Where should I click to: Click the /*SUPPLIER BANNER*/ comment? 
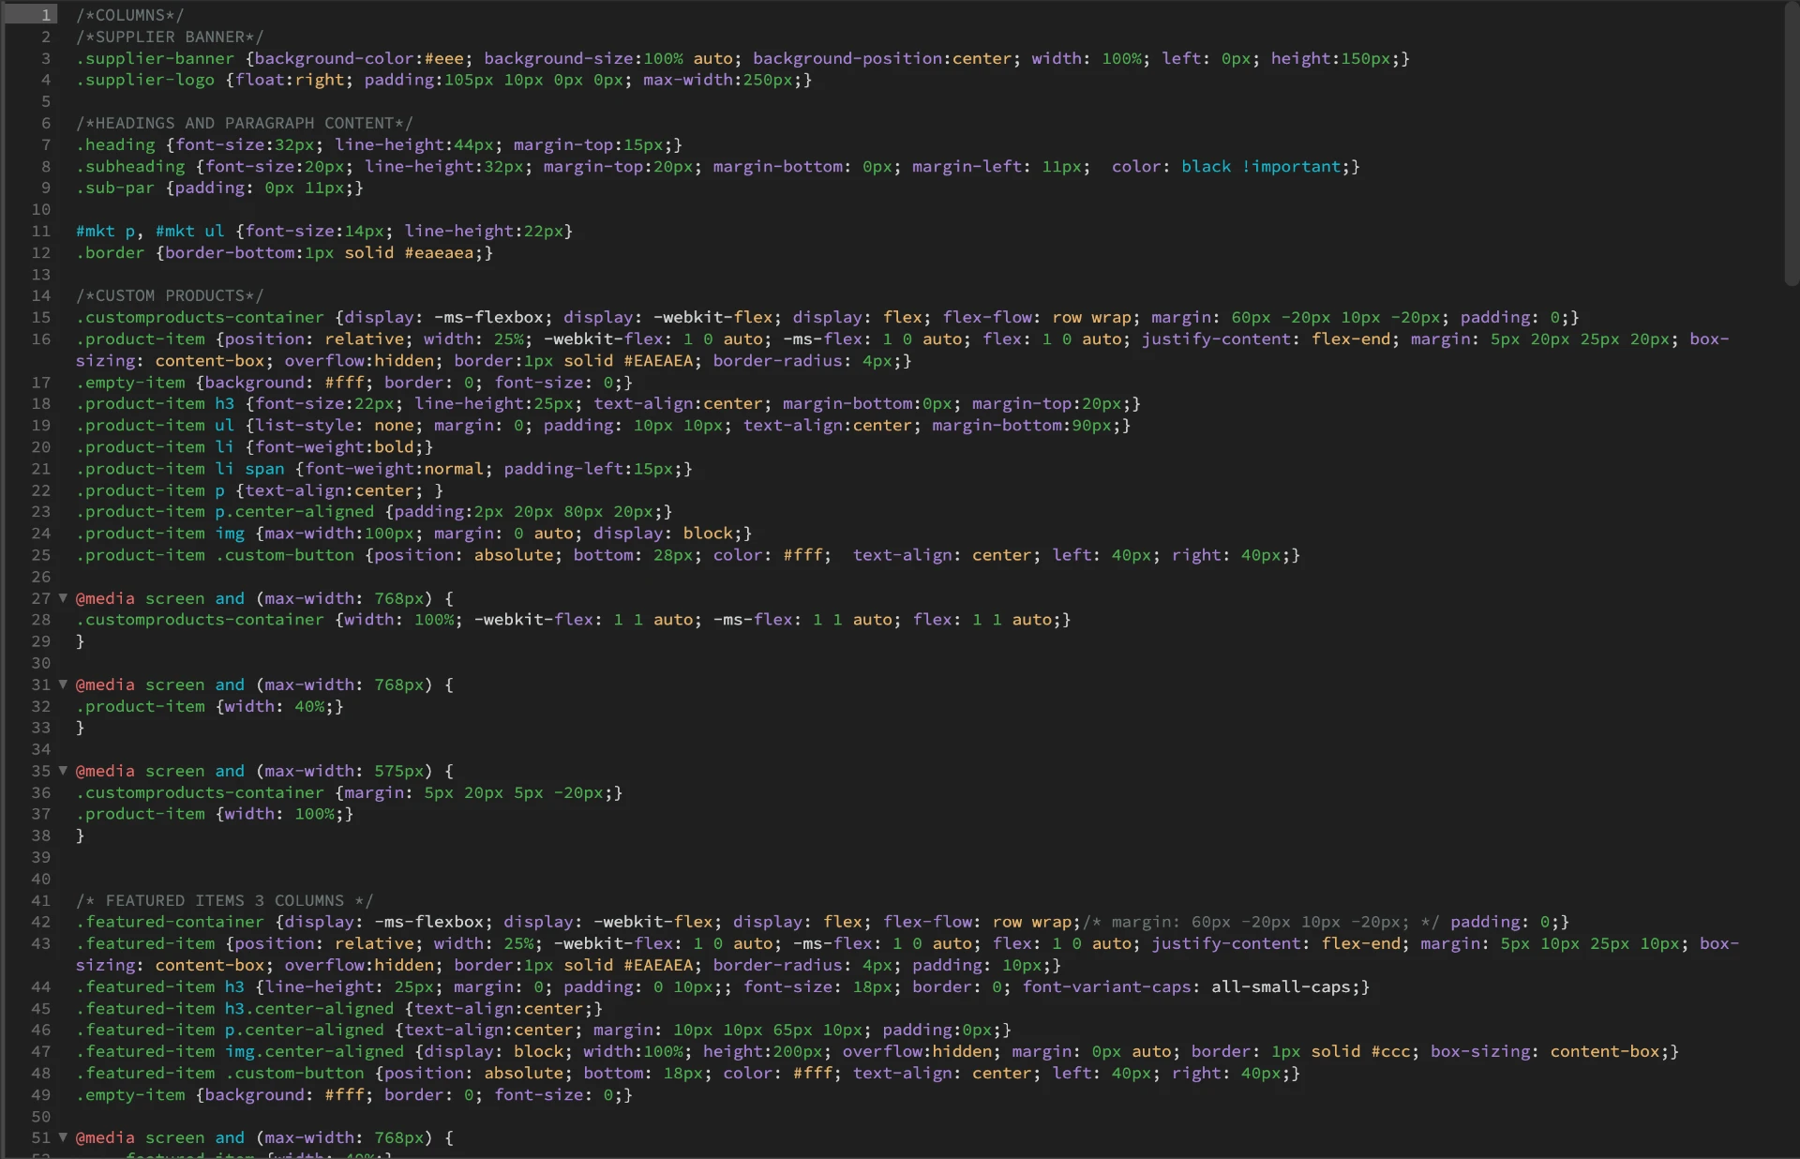click(x=170, y=37)
